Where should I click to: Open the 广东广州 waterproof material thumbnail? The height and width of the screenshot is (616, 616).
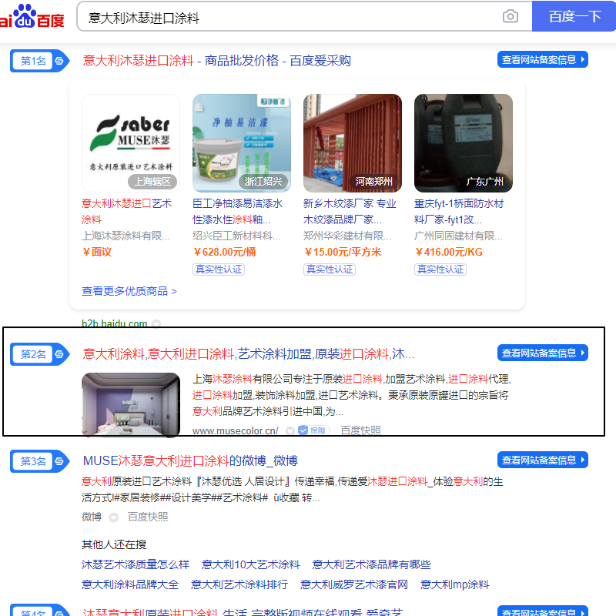(x=464, y=143)
